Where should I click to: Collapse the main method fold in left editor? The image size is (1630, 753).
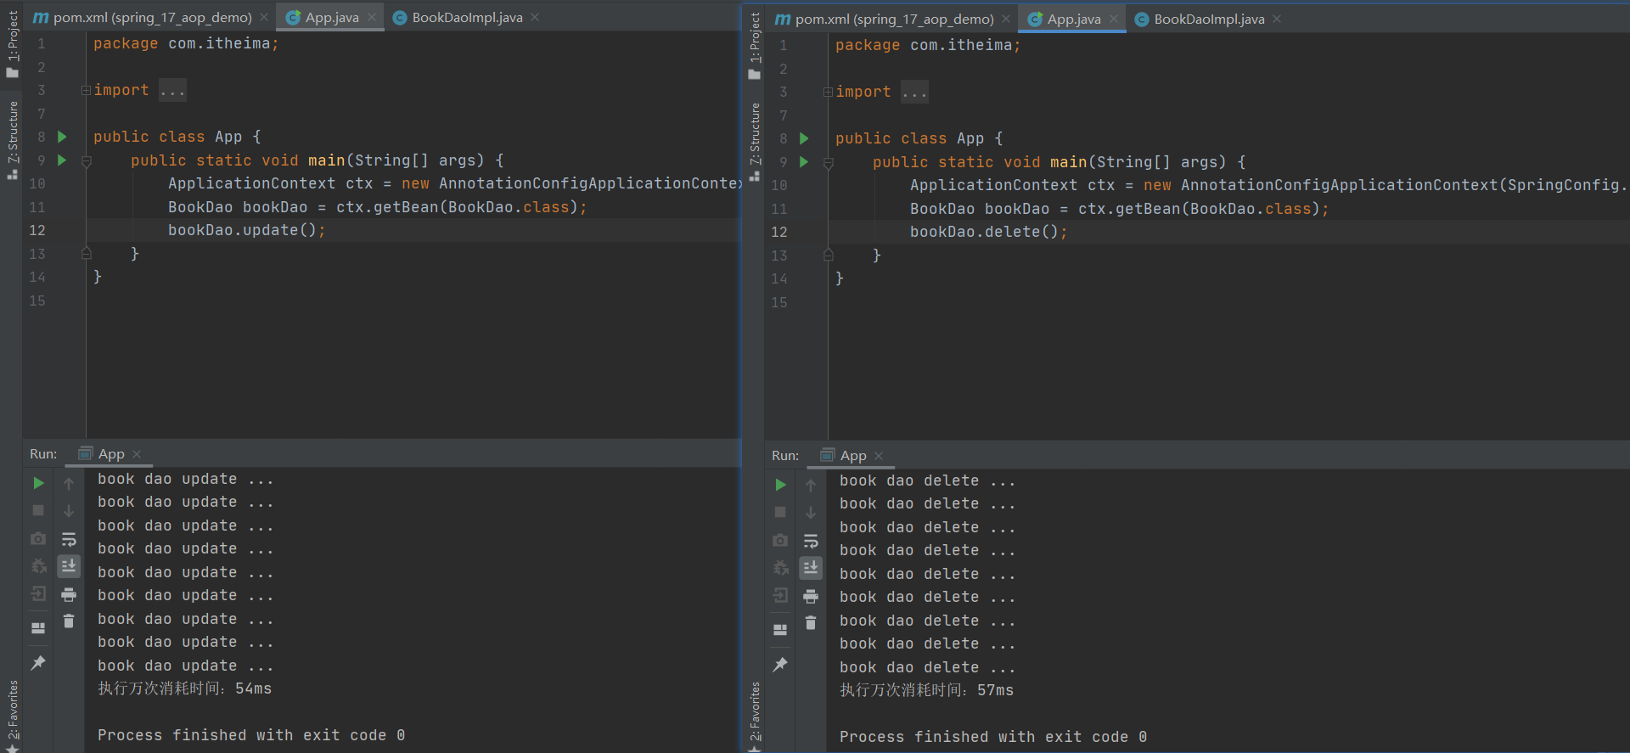86,160
